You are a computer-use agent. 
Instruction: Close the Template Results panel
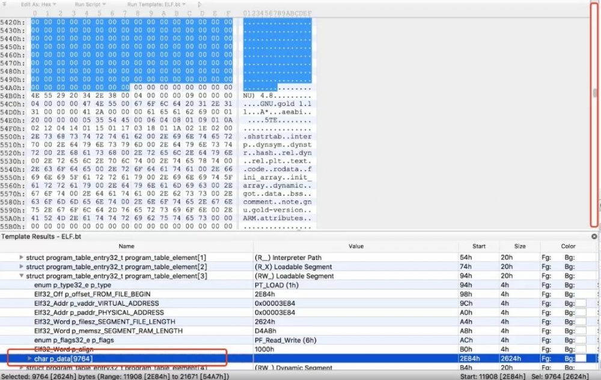coord(594,237)
